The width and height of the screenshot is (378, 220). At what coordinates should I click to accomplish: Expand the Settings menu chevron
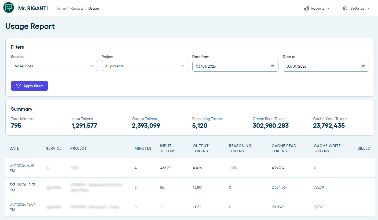pyautogui.click(x=368, y=8)
